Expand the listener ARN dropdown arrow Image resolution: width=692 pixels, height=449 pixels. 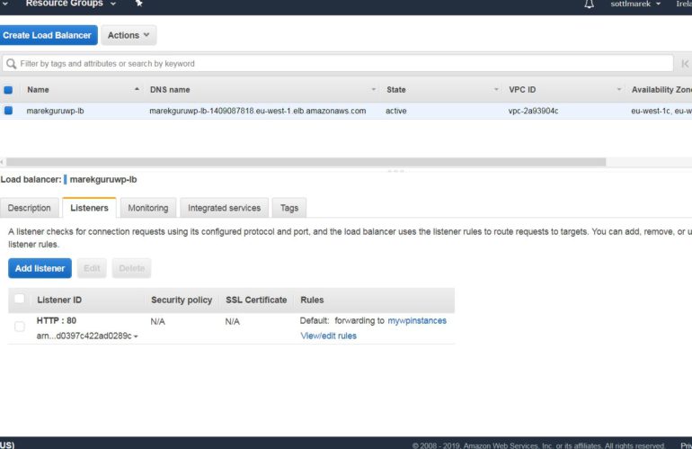point(136,337)
